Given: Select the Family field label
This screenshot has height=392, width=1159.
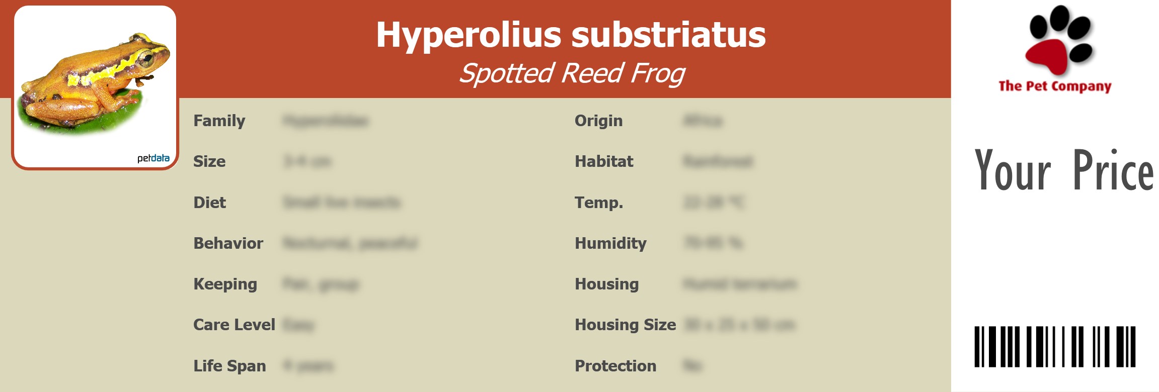Looking at the screenshot, I should 219,121.
